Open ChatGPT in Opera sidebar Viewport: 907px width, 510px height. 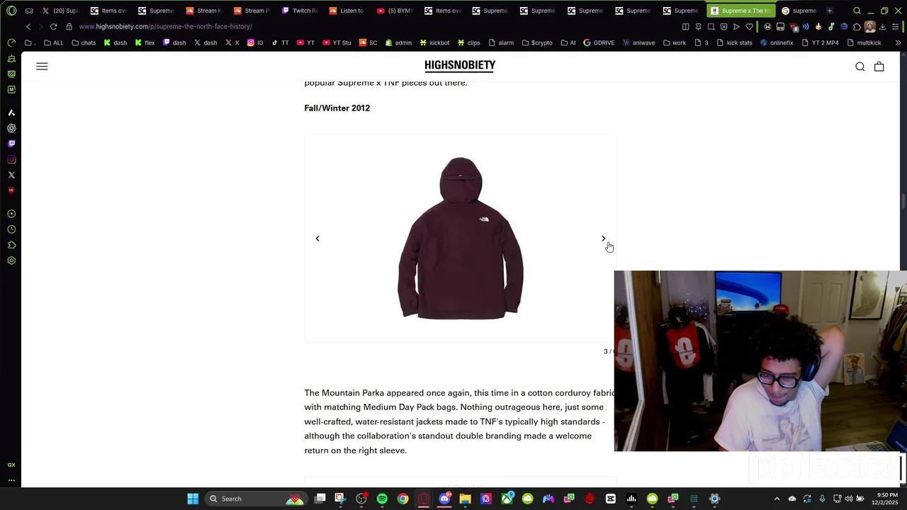point(11,128)
